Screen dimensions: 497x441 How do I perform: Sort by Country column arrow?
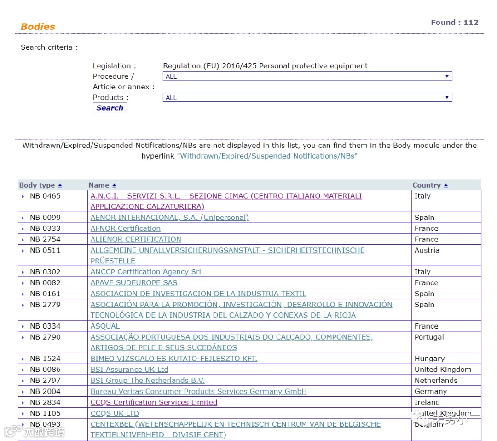(445, 185)
